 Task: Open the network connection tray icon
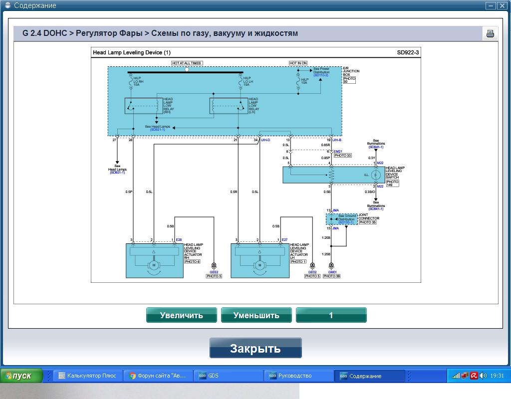[465, 376]
